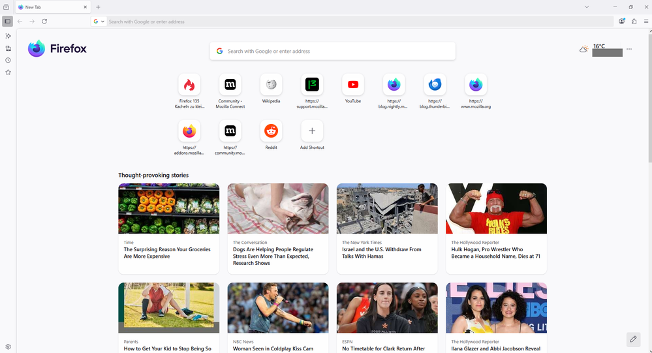The image size is (652, 353).
Task: Toggle the Firefox sidebar button
Action: (7, 22)
